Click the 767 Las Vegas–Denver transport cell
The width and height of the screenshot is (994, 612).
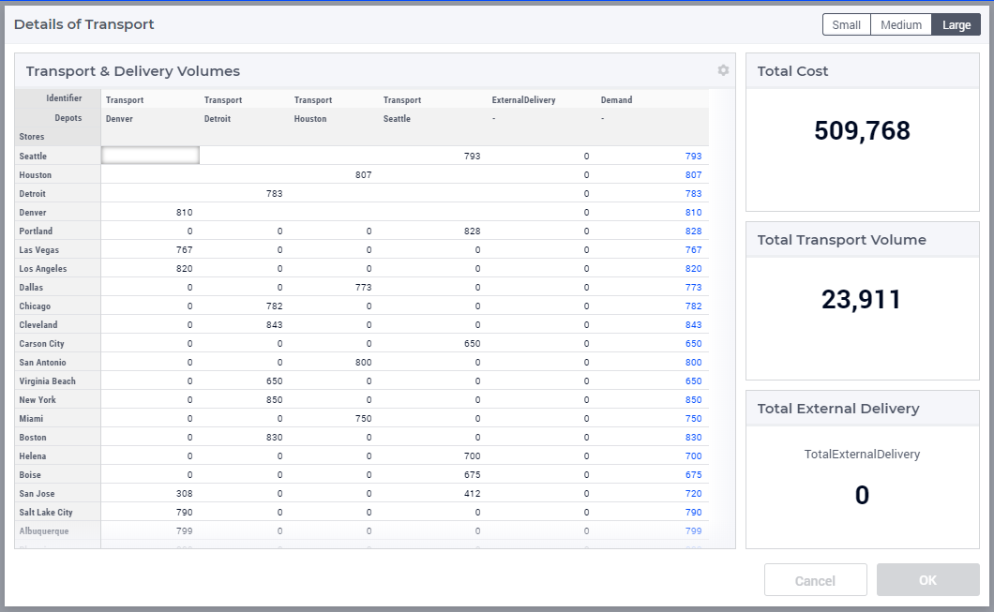pos(150,249)
